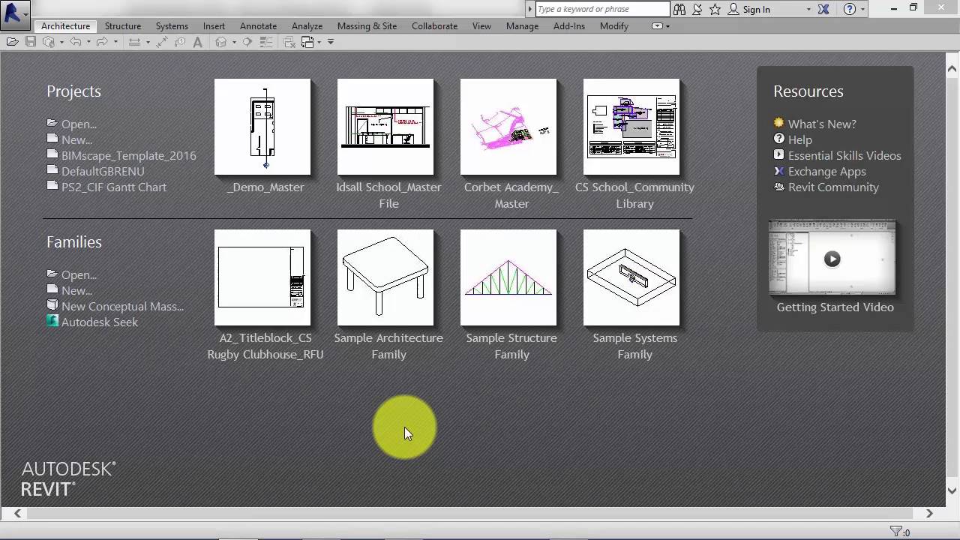
Task: Click the Communication Center satellite icon
Action: coord(697,9)
